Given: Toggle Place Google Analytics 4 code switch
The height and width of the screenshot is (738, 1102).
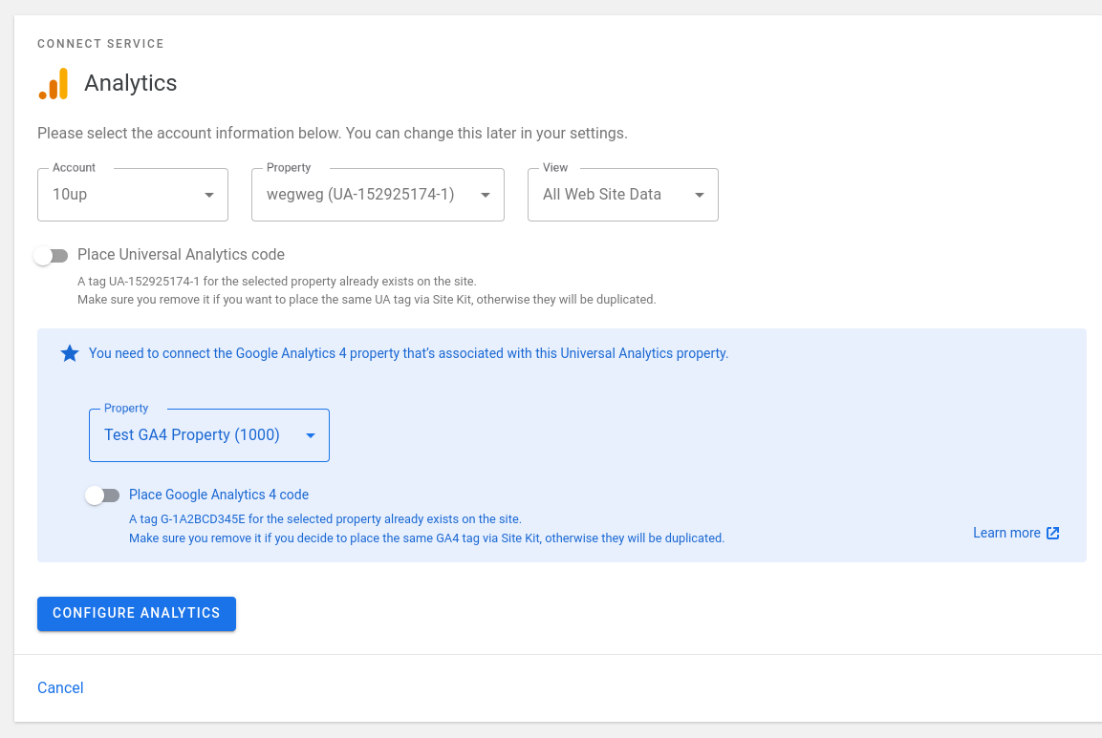Looking at the screenshot, I should [x=102, y=496].
